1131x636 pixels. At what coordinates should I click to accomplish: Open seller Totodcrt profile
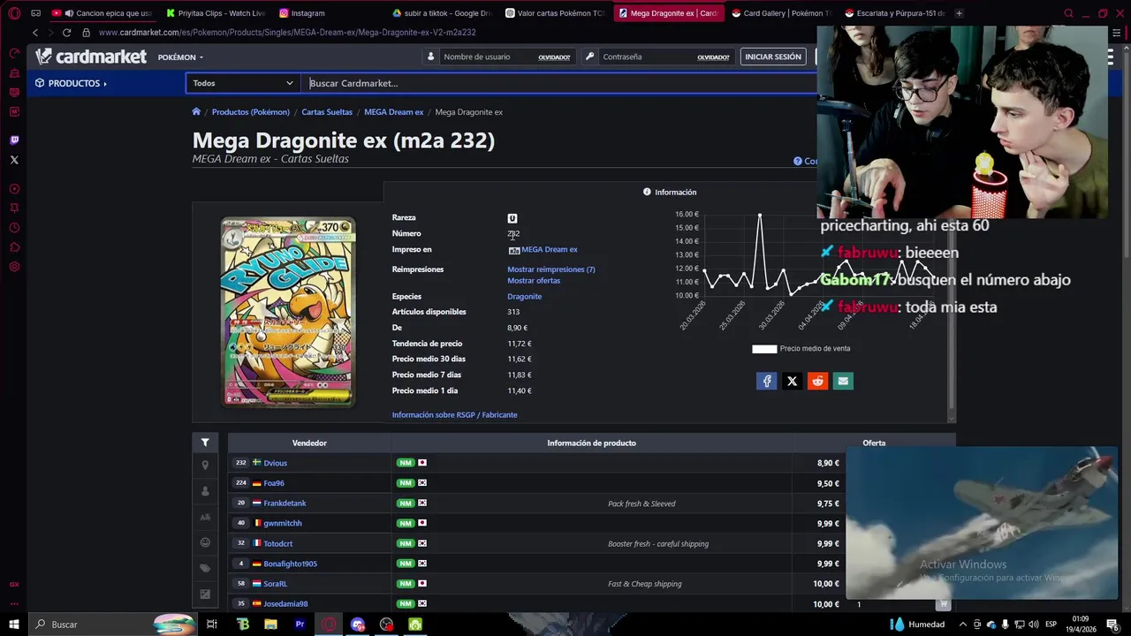[x=277, y=544]
